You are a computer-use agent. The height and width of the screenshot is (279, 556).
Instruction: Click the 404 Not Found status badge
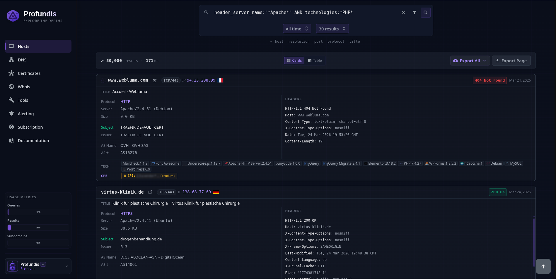click(490, 80)
